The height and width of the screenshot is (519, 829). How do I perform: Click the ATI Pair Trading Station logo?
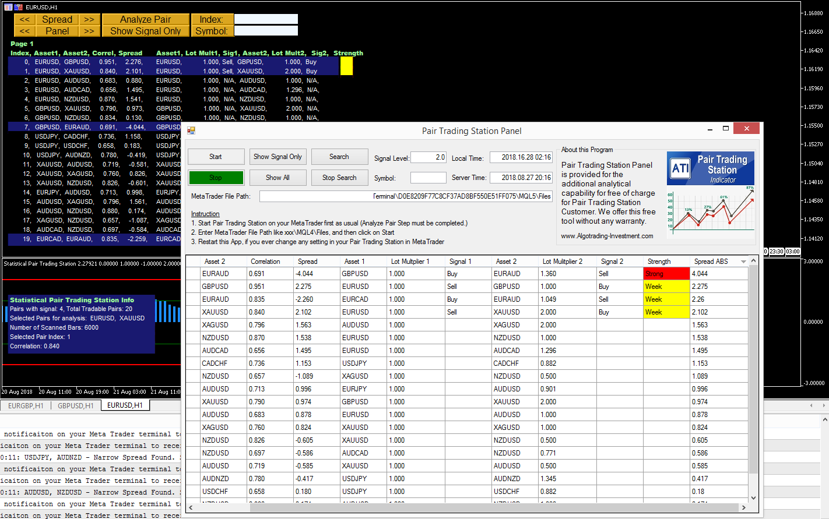pyautogui.click(x=711, y=168)
